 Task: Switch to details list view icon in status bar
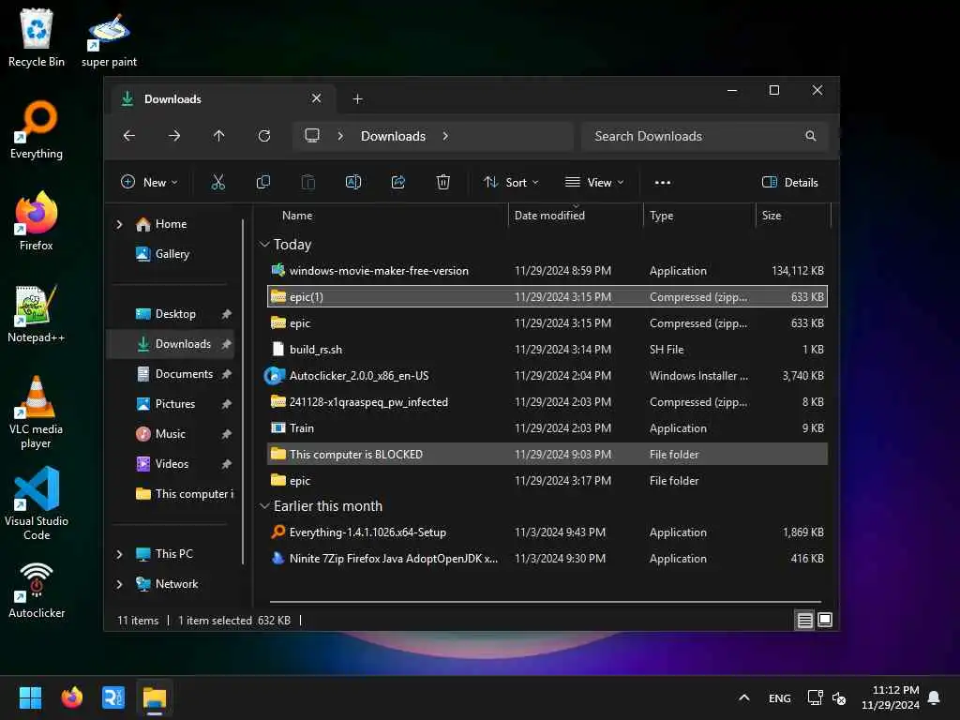[x=804, y=621]
